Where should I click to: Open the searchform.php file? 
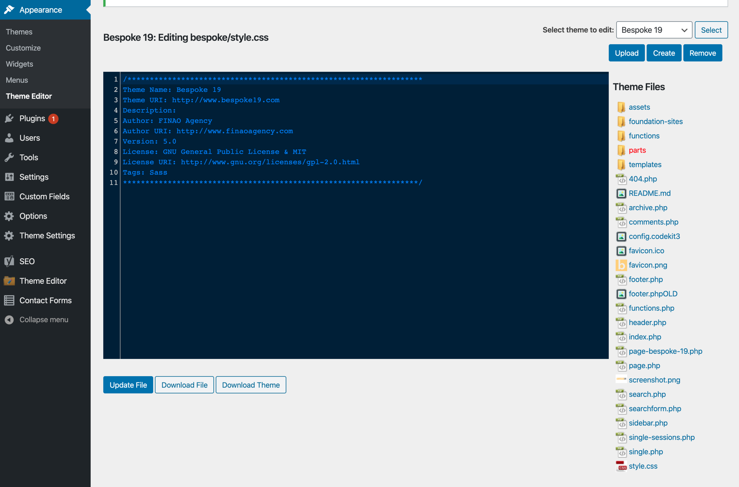click(655, 409)
